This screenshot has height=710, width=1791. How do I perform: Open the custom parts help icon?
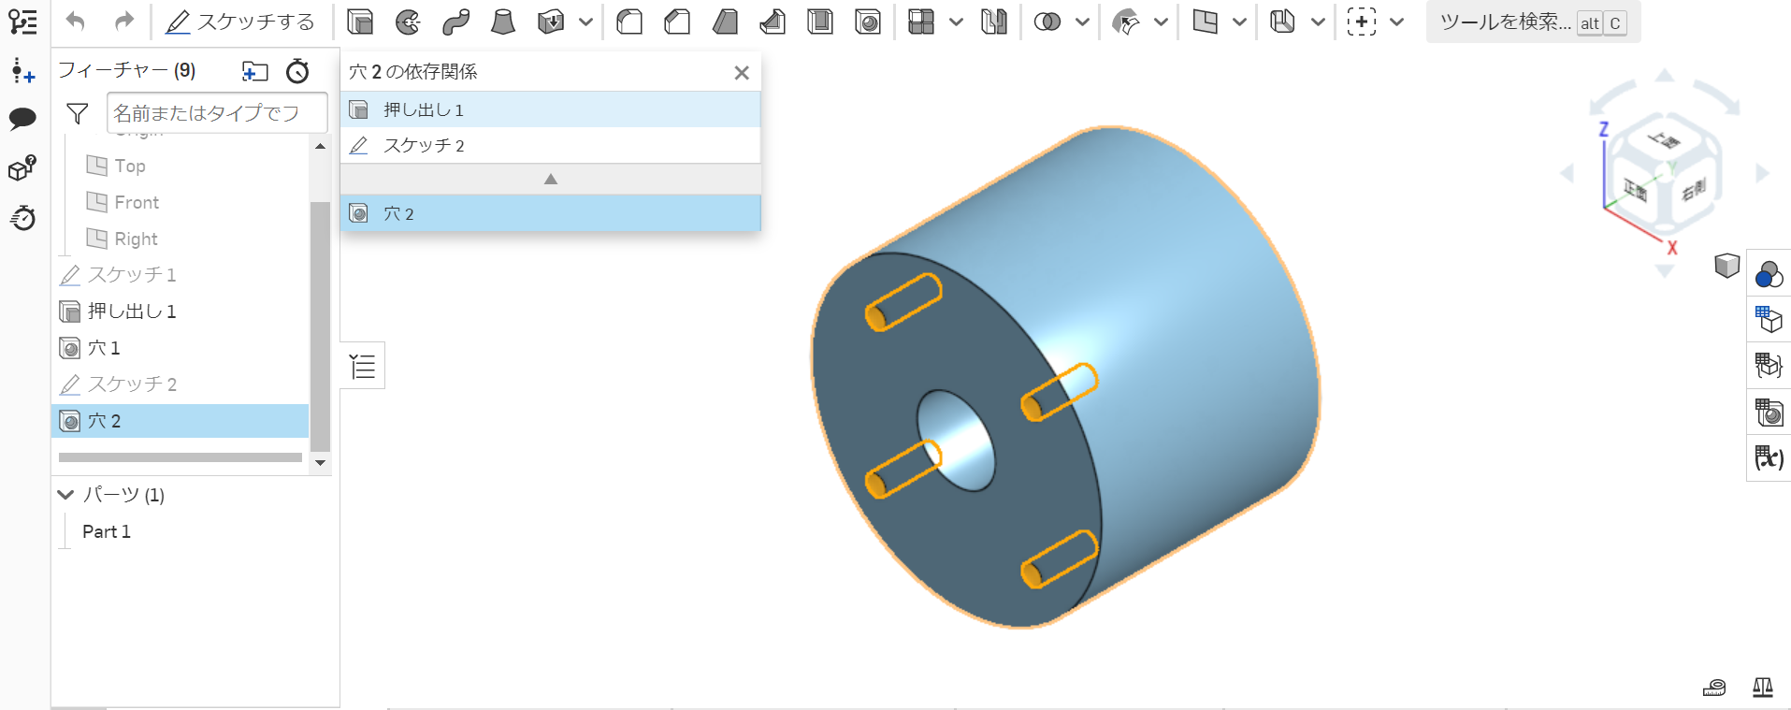(x=22, y=168)
